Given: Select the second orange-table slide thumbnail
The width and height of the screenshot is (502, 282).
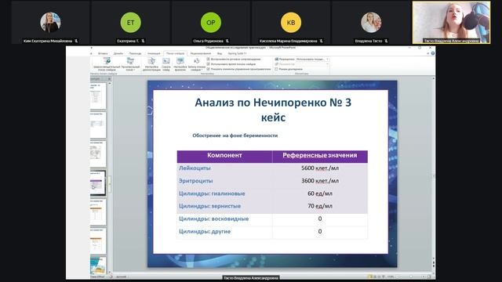Looking at the screenshot, I should pyautogui.click(x=98, y=241).
